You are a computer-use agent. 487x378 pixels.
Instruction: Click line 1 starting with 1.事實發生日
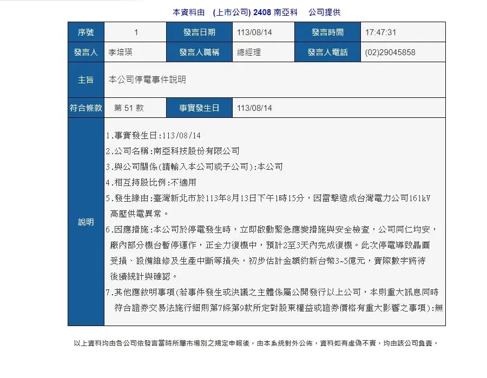pyautogui.click(x=153, y=136)
